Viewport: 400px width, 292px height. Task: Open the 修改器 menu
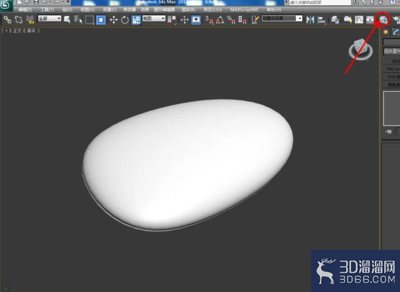coord(129,9)
